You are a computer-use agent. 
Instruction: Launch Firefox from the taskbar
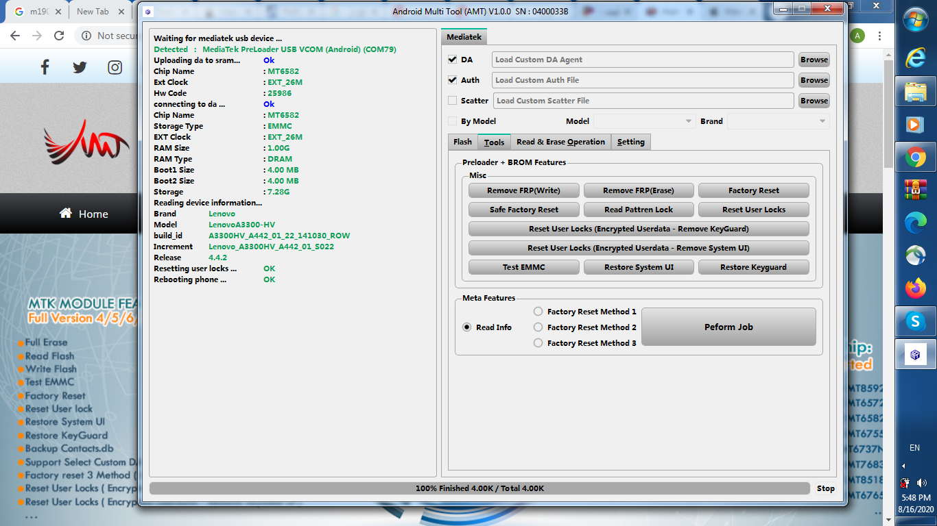coord(915,289)
